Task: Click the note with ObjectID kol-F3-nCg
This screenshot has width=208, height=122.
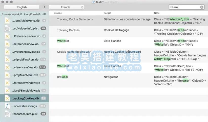Action: tap(178, 68)
